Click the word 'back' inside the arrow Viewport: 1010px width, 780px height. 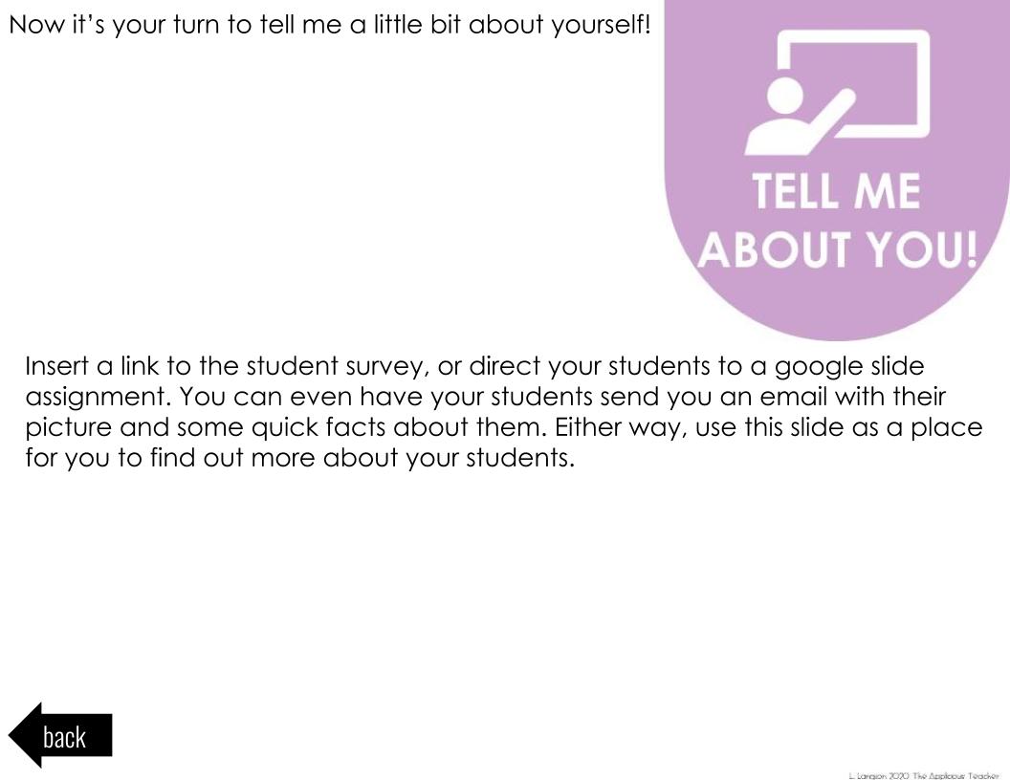(64, 737)
